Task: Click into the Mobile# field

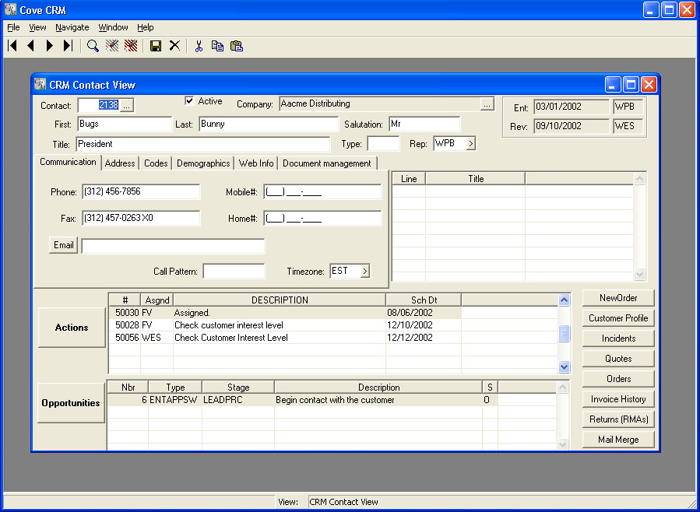Action: point(322,192)
